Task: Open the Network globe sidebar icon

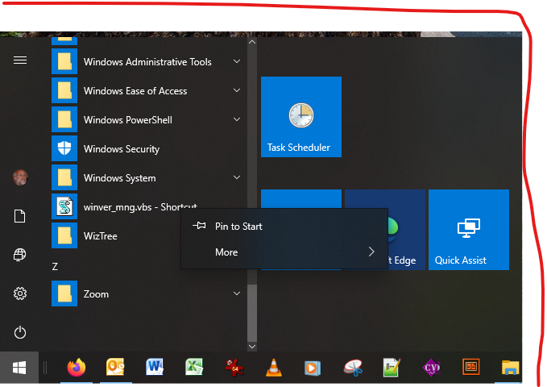Action: pos(20,255)
